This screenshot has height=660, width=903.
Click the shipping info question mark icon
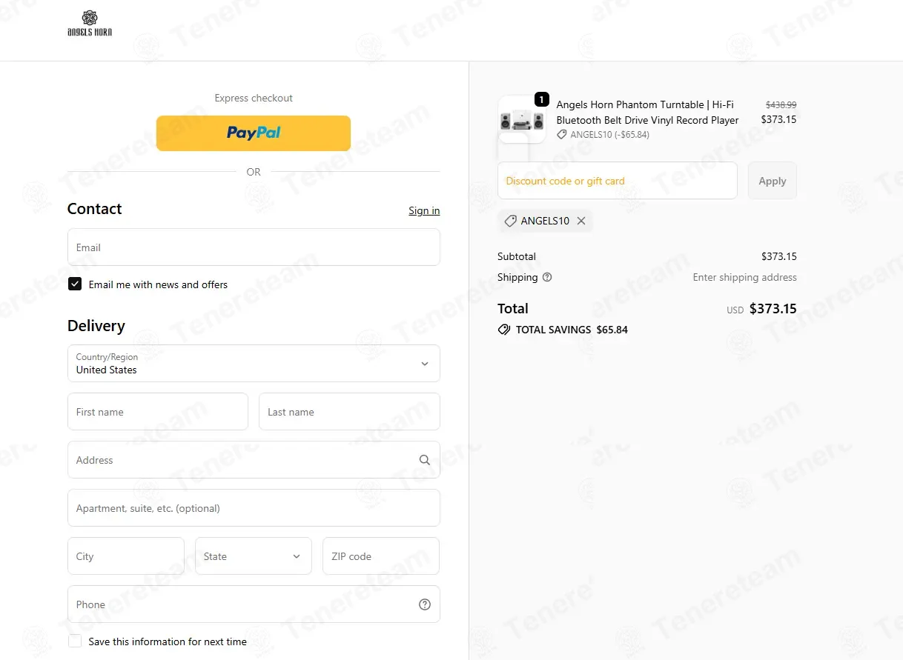(x=547, y=277)
